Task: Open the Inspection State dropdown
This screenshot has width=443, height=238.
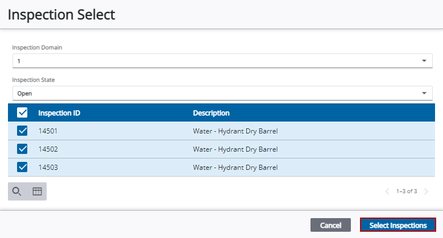Action: 424,93
